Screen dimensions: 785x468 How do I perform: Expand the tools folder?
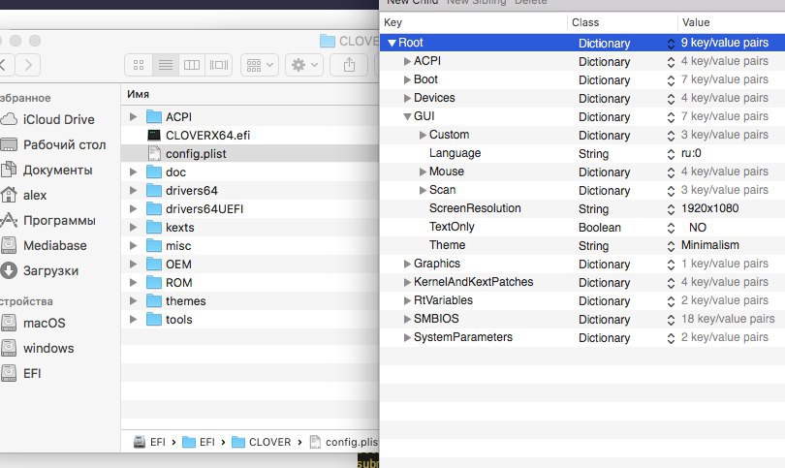(x=133, y=320)
